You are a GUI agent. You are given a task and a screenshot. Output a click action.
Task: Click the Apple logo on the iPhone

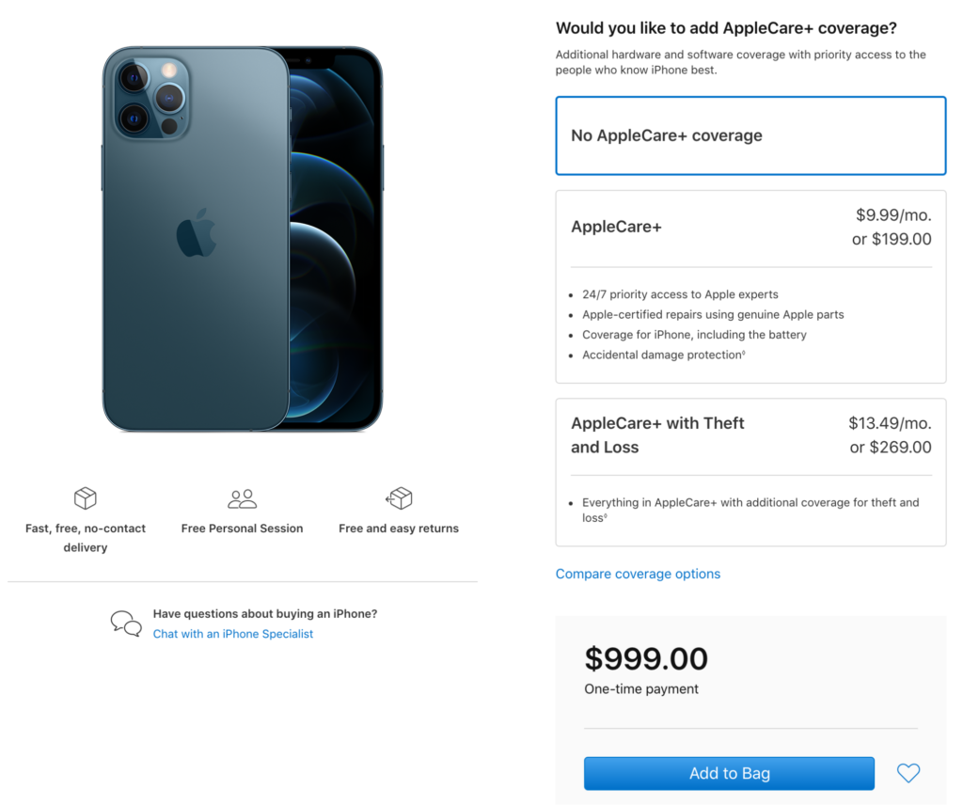tap(196, 233)
